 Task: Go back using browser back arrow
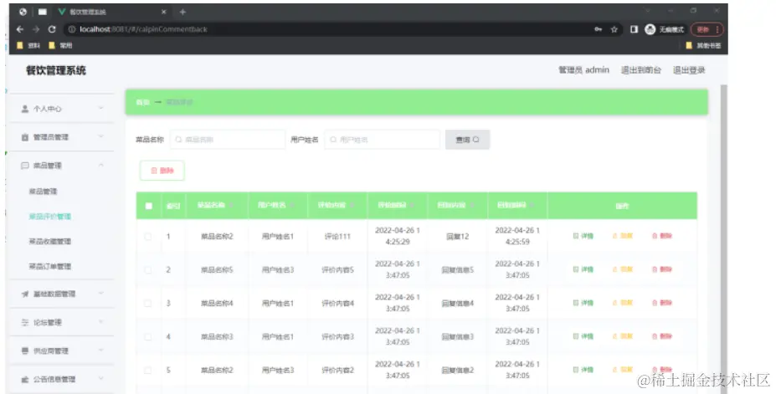[20, 29]
